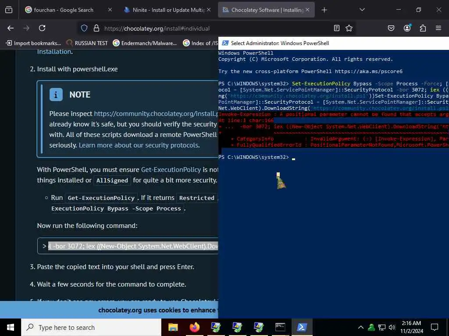This screenshot has height=336, width=449.
Task: Open a new tab with the plus button
Action: pos(324,10)
